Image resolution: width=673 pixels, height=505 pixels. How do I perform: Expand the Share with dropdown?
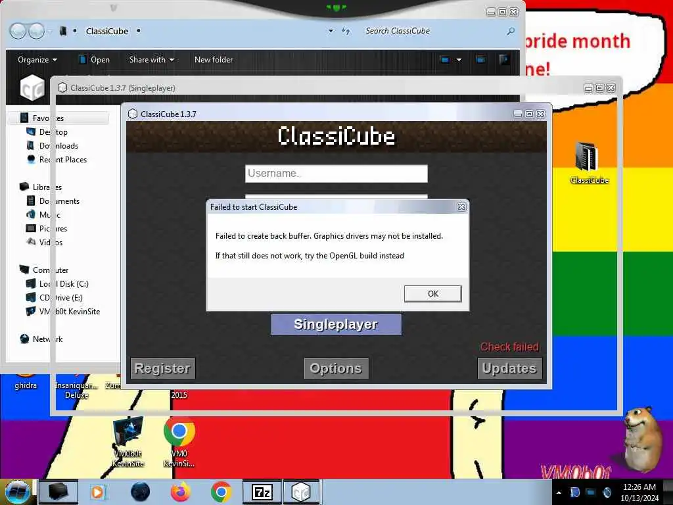(x=152, y=60)
